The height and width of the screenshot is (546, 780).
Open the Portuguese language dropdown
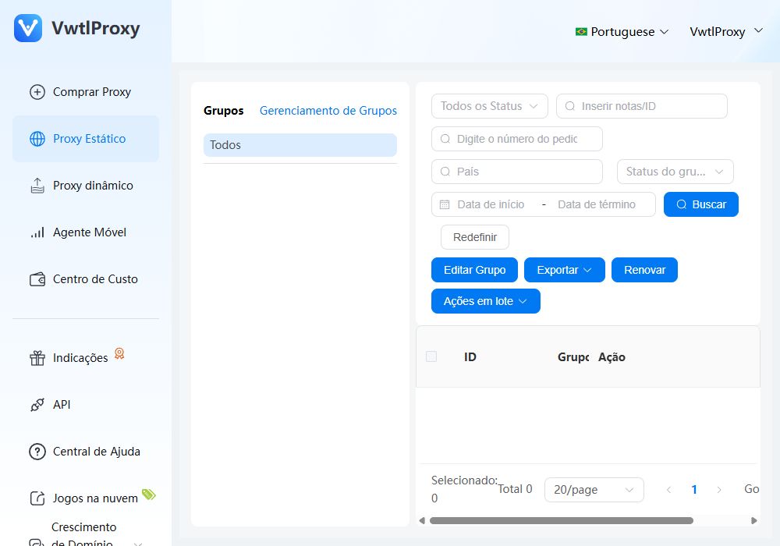coord(622,32)
